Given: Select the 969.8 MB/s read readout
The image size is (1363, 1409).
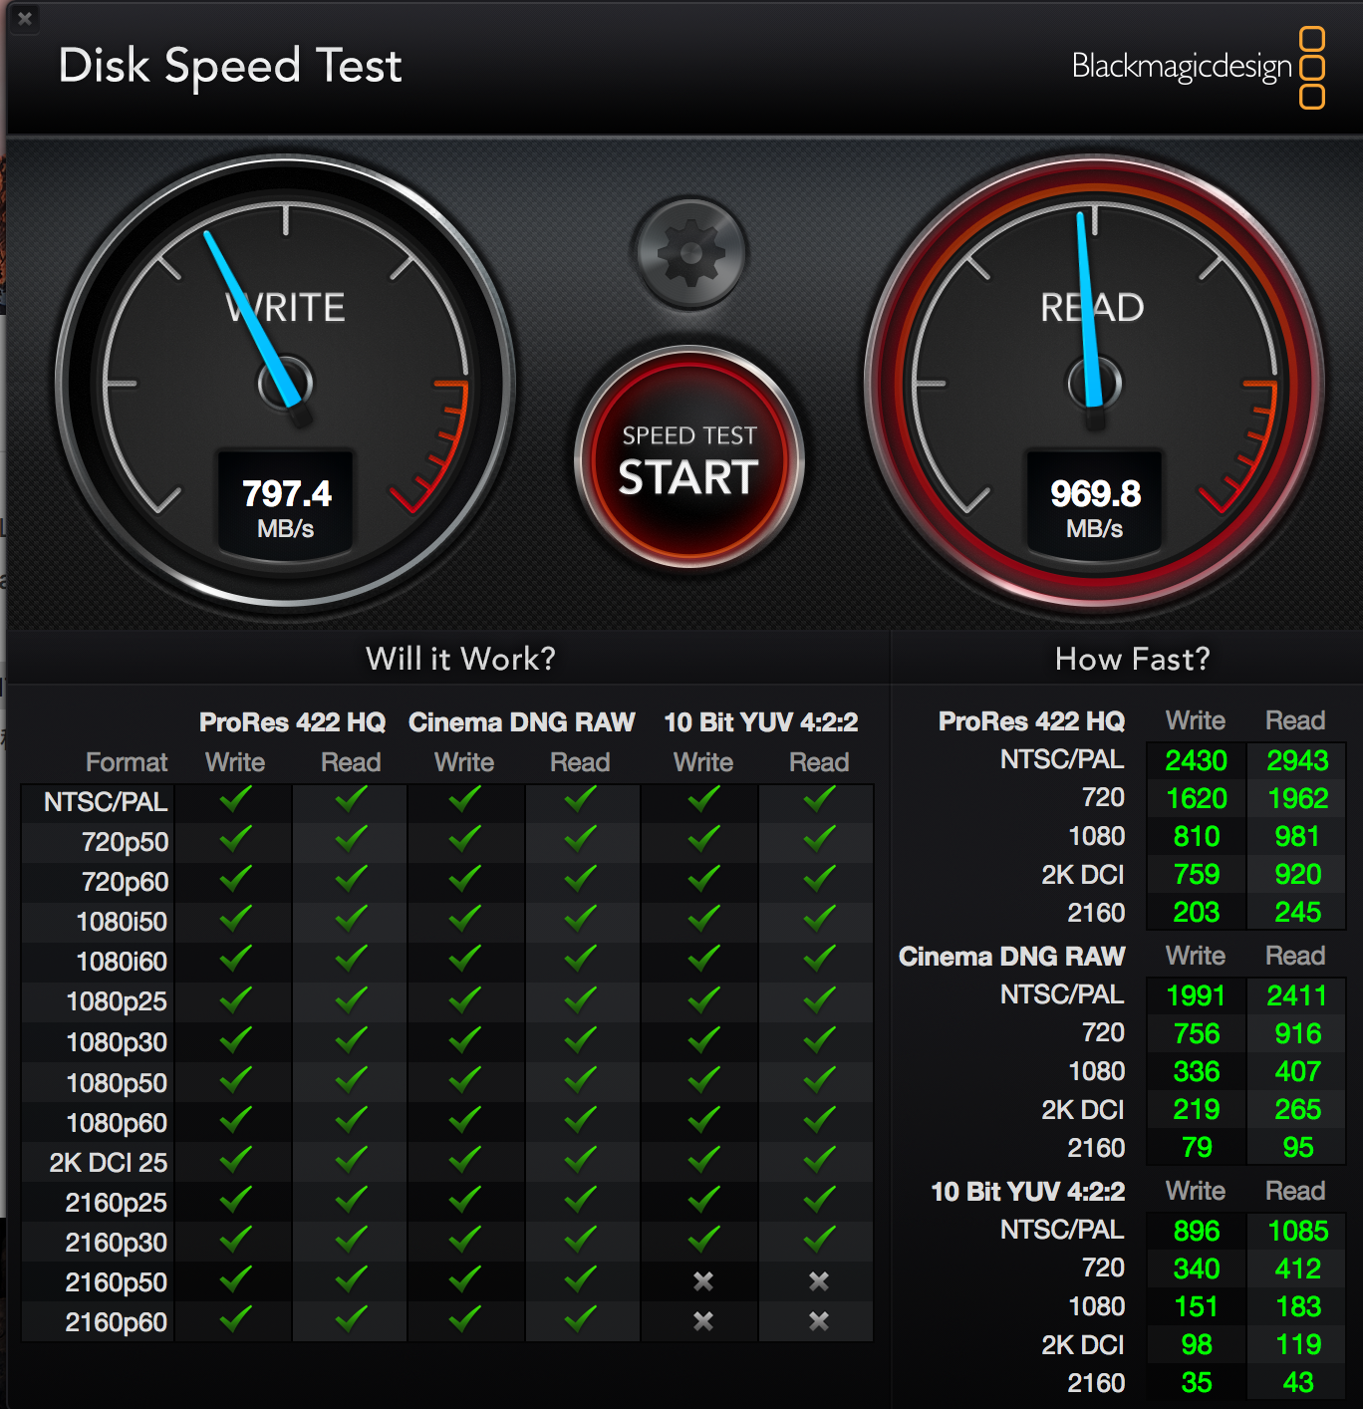Looking at the screenshot, I should [1094, 505].
